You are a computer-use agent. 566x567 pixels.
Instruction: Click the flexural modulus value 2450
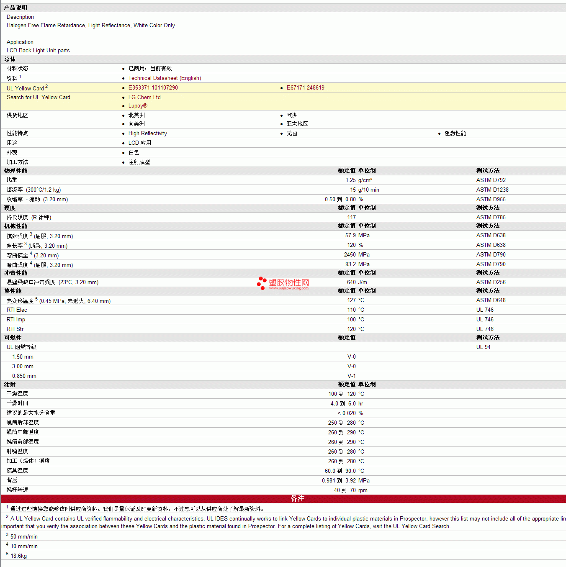pyautogui.click(x=350, y=254)
